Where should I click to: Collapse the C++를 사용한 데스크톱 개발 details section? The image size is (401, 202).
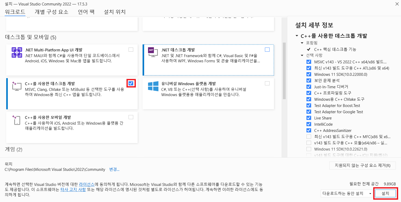pyautogui.click(x=297, y=36)
